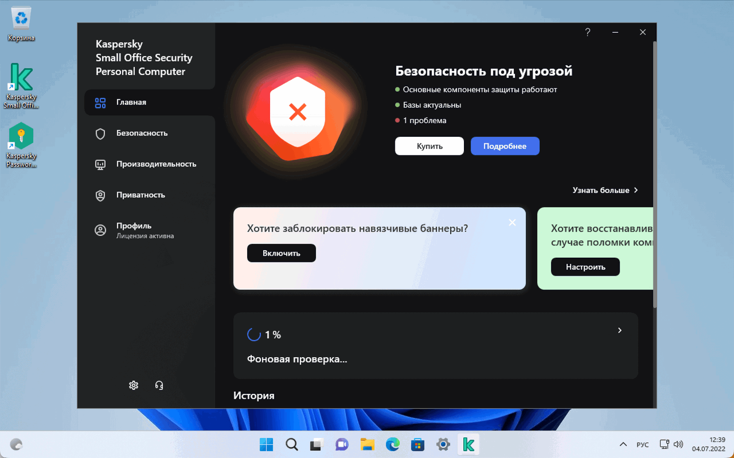Open taskbar Search

(292, 444)
